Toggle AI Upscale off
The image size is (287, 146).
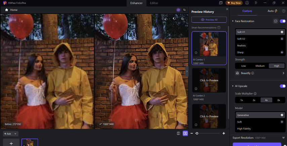(x=283, y=86)
